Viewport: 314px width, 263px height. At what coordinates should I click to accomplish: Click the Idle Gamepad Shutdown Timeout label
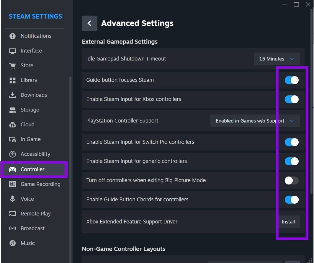tap(126, 59)
